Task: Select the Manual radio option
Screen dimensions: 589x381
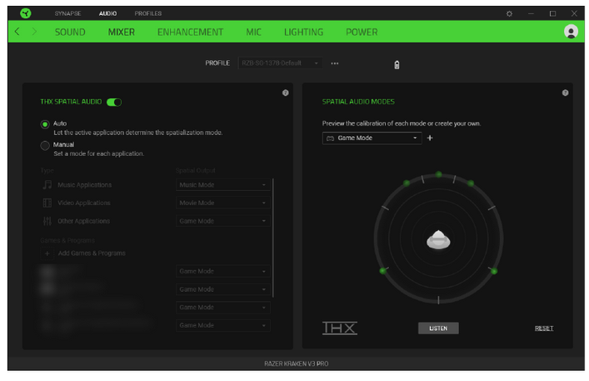Action: click(45, 145)
